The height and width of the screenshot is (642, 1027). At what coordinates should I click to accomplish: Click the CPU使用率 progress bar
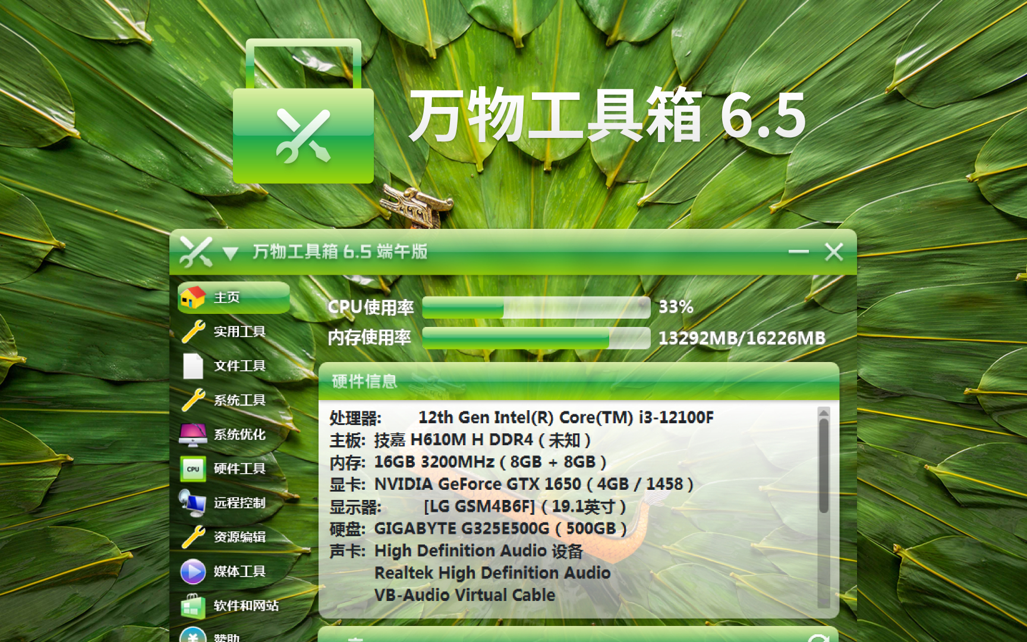[536, 307]
